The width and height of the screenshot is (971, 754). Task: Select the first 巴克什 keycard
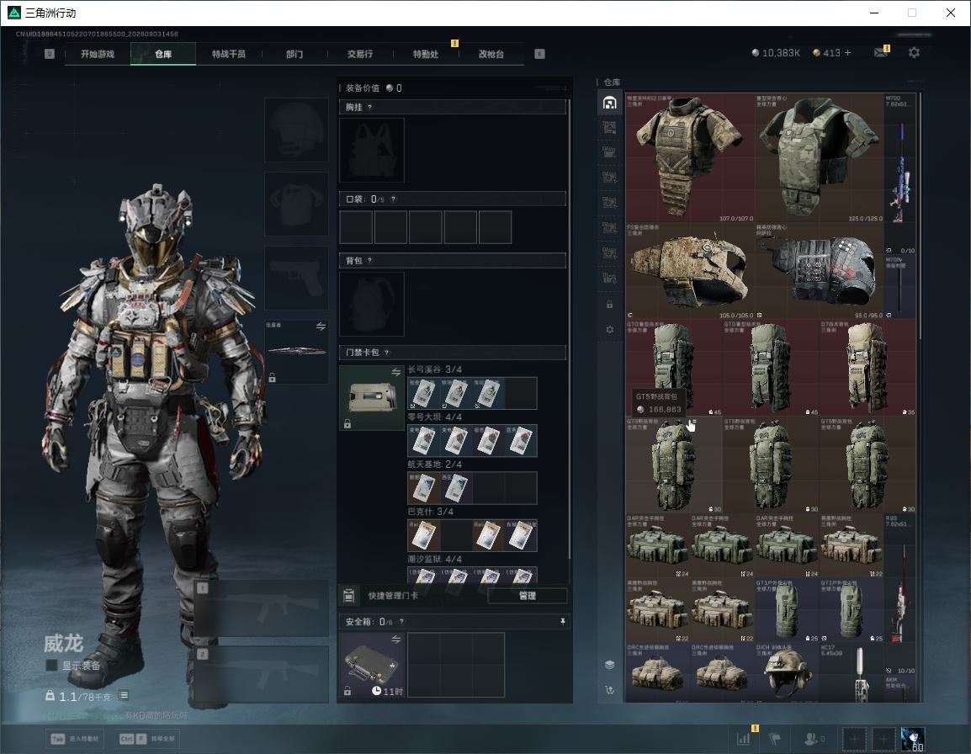[x=423, y=535]
